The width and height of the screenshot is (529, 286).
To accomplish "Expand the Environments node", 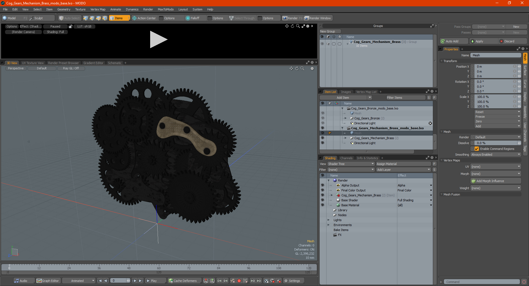I will click(328, 225).
